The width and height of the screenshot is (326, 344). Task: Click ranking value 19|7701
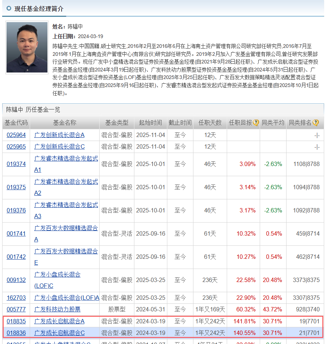pyautogui.click(x=310, y=322)
